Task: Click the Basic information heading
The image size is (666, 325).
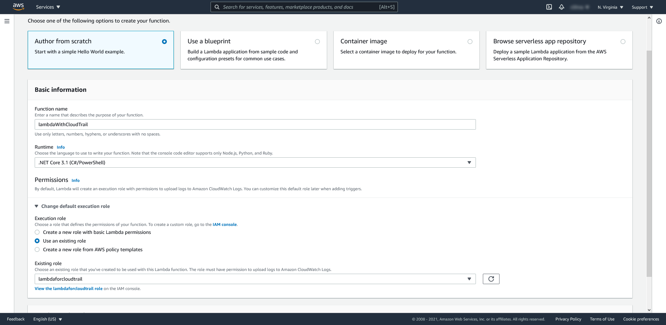Action: 60,90
